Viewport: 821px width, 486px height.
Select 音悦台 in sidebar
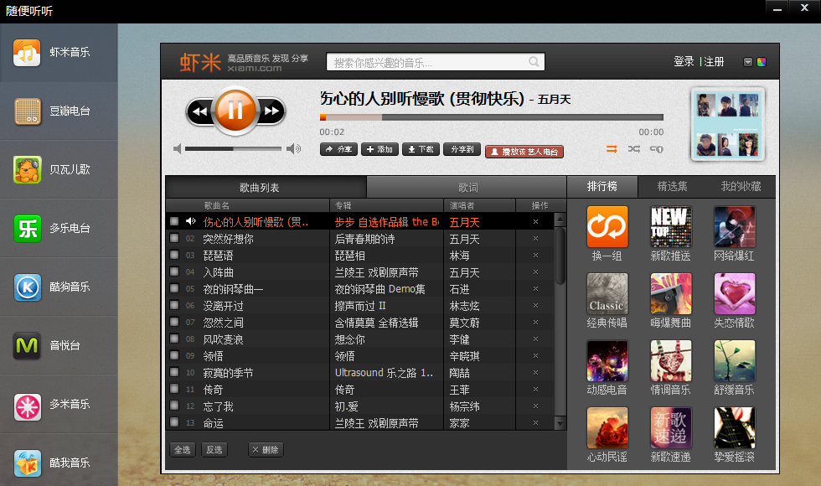(x=59, y=345)
